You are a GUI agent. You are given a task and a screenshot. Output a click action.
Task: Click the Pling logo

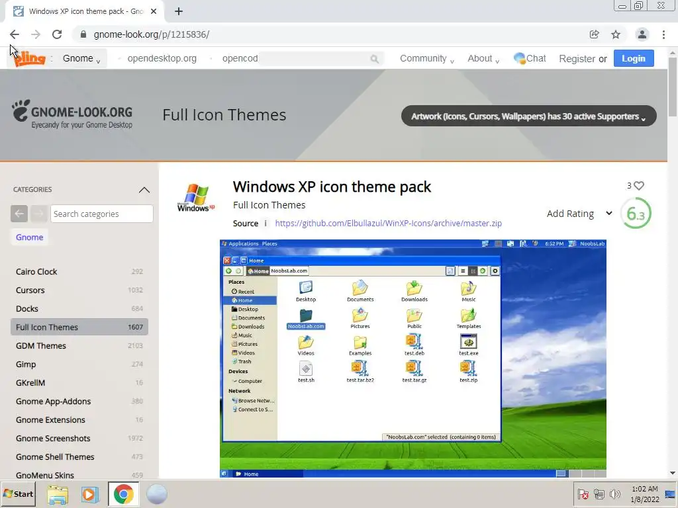coord(29,58)
